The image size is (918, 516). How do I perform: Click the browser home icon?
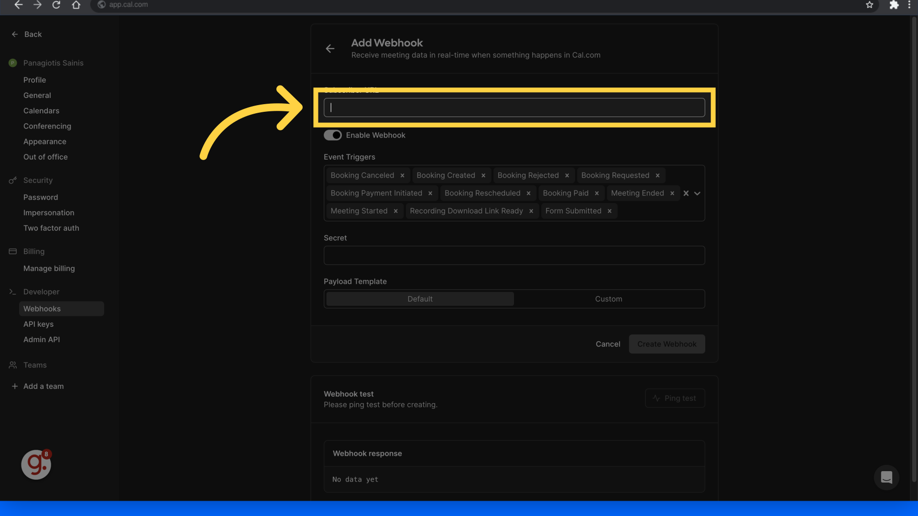point(76,5)
